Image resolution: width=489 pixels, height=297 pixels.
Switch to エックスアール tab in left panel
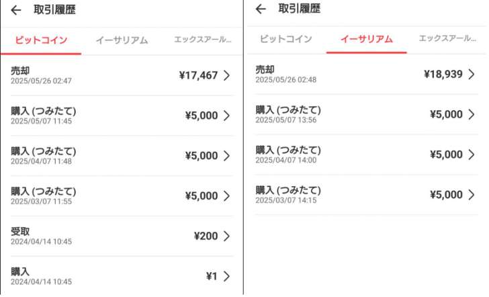pos(202,40)
